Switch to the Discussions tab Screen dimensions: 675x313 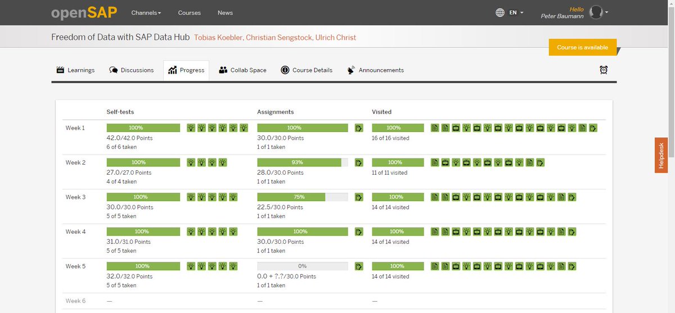click(131, 70)
